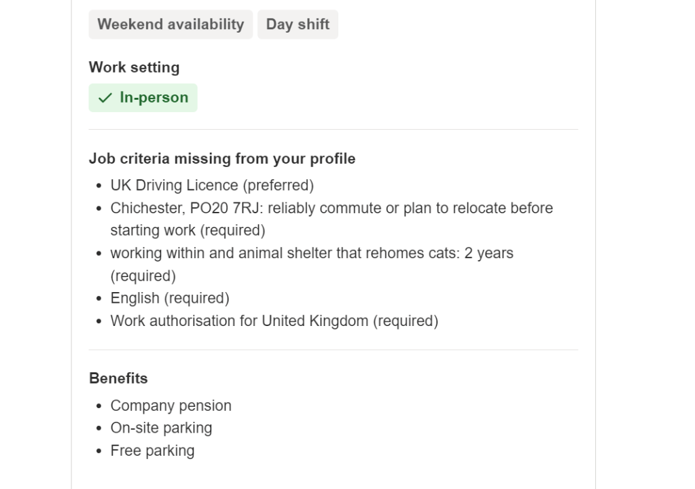Click the animal shelter experience requirement

(312, 253)
